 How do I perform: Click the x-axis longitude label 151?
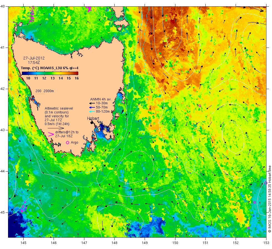point(205,243)
